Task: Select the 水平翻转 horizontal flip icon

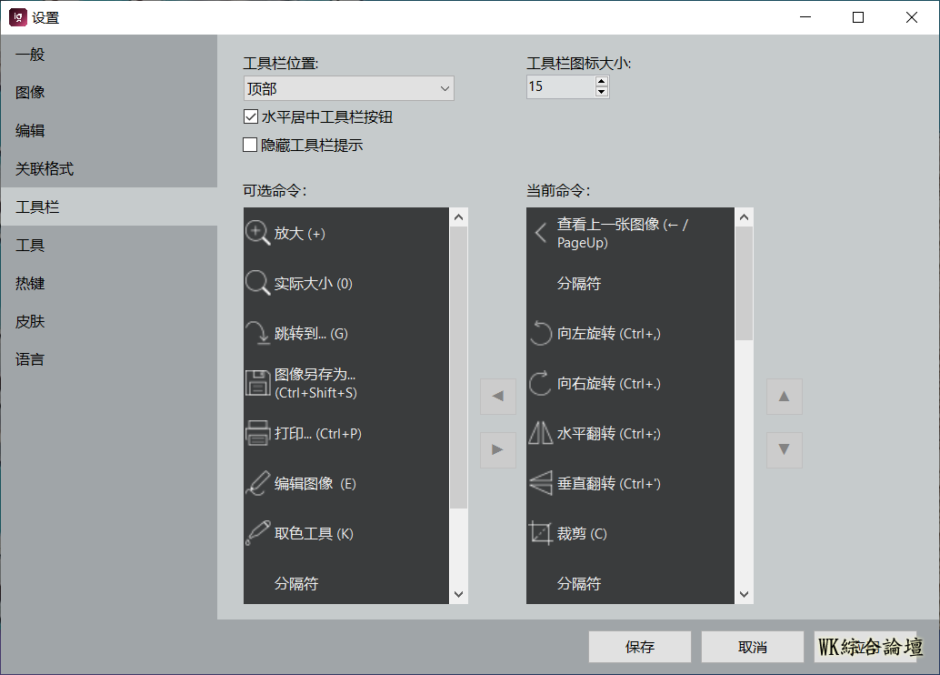Action: click(x=541, y=433)
